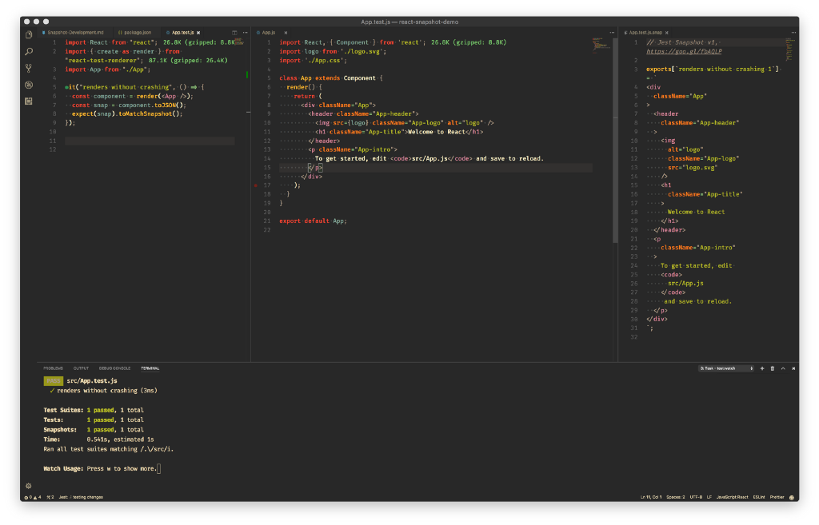Split the App.test.js editor
Viewport: 819px width, 525px height.
tap(234, 32)
